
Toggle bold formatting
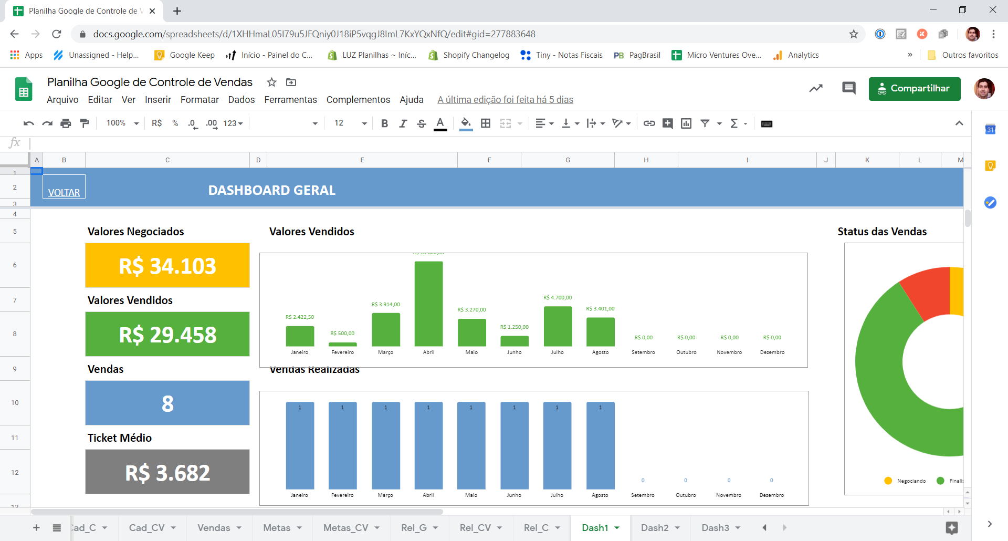tap(384, 123)
